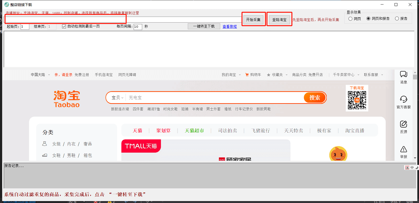Open 网页无障碍 link
The height and width of the screenshot is (203, 419).
[127, 74]
